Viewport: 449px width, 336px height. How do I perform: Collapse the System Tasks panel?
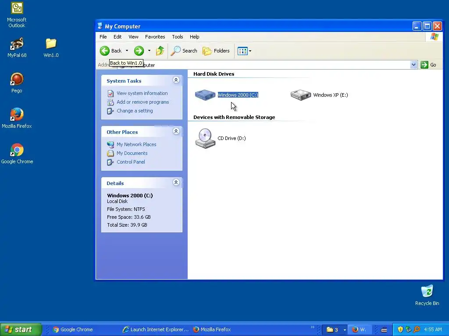tap(176, 80)
